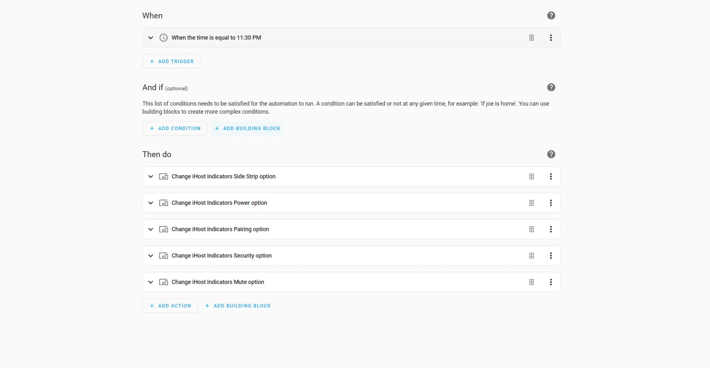The height and width of the screenshot is (368, 710).
Task: Click drag handle of Side Strip action
Action: pos(531,176)
